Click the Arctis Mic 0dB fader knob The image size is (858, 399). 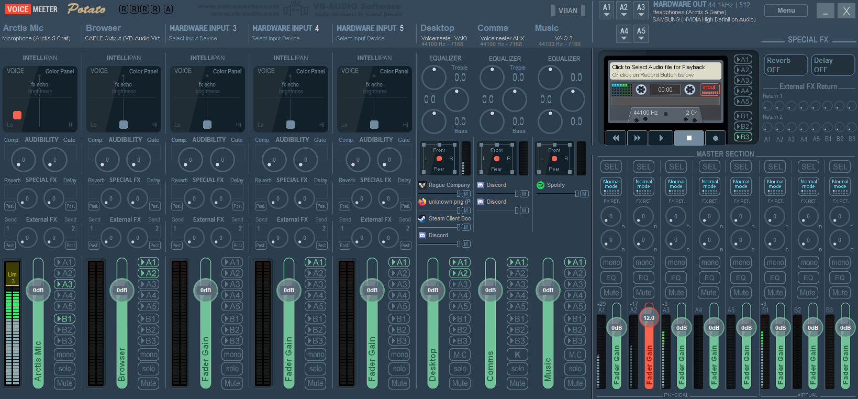38,290
